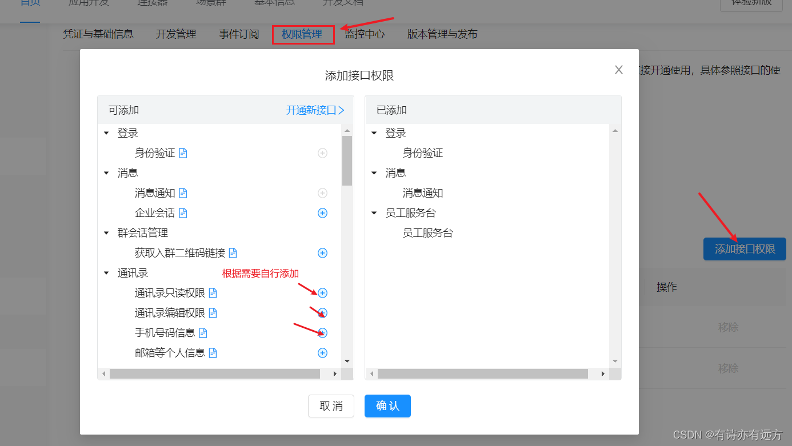
Task: Add 通讯录只读权限 with its plus icon
Action: click(322, 293)
